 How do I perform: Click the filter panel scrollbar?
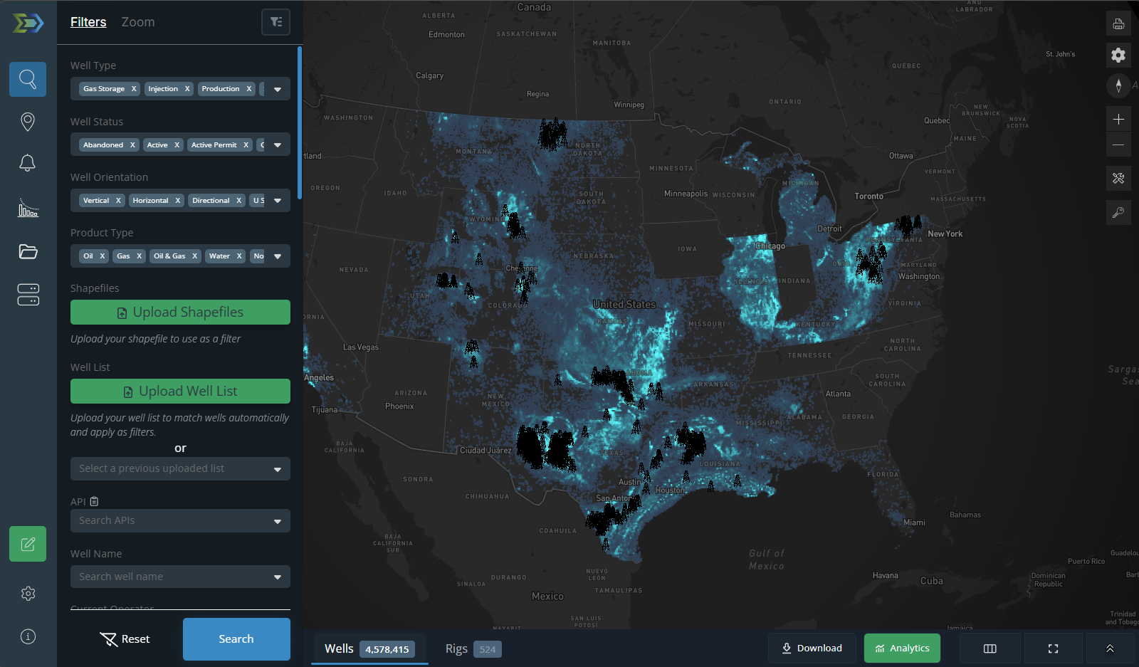click(x=300, y=123)
